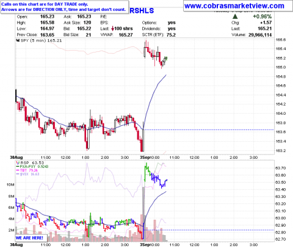Screen dimensions: 293x248
Task: Click the Open value 165.23
Action: pos(47,16)
